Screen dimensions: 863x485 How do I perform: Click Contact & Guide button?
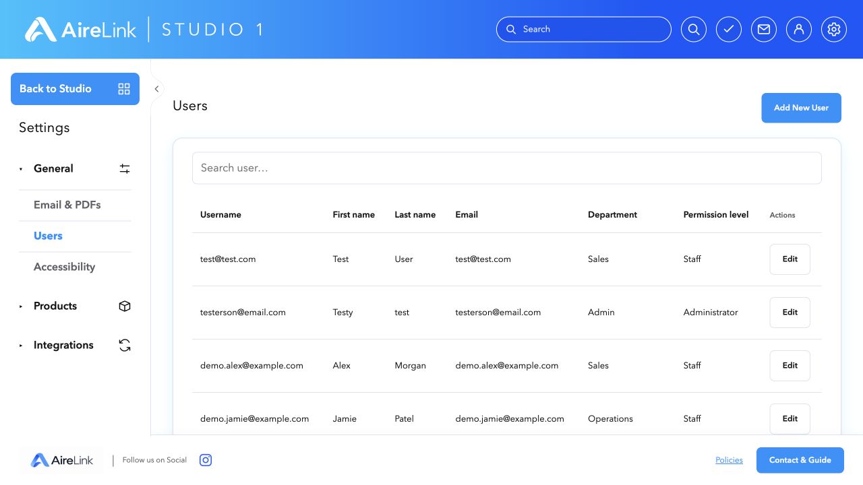(x=800, y=460)
